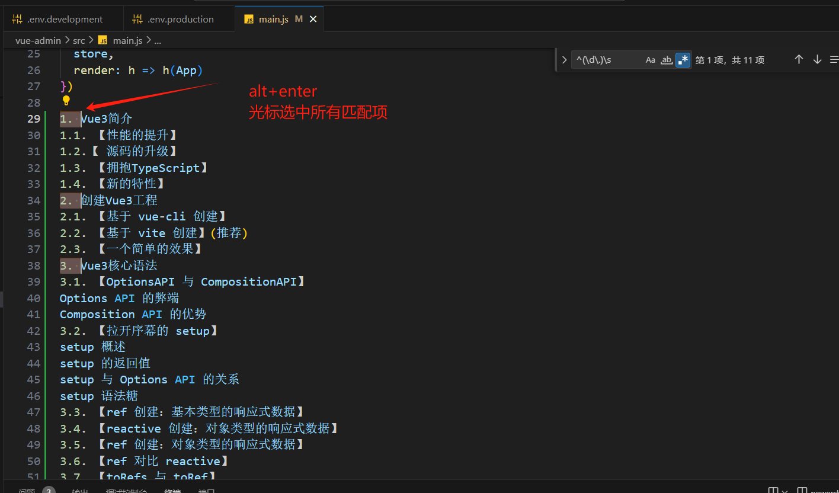839x493 pixels.
Task: Toggle Match Whole Word (ab) option
Action: [667, 60]
